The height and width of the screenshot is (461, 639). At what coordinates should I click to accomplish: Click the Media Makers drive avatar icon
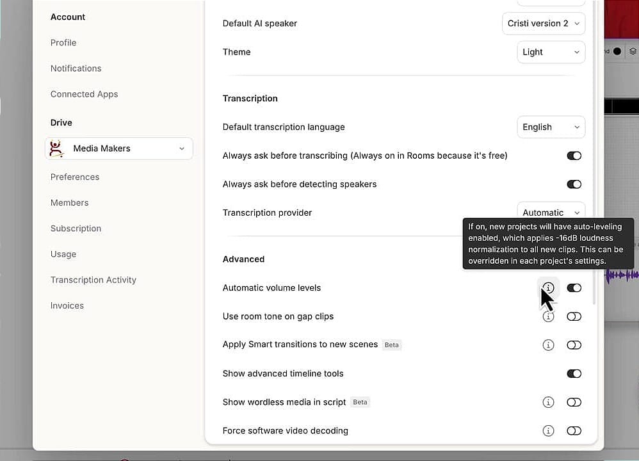pyautogui.click(x=56, y=148)
